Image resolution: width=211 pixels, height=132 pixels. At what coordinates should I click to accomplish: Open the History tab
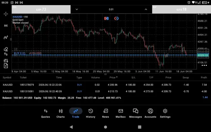click(x=90, y=113)
